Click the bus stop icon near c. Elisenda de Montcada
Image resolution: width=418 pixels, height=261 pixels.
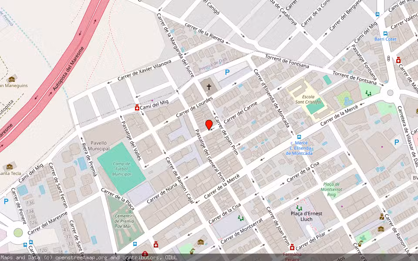[x=299, y=137]
